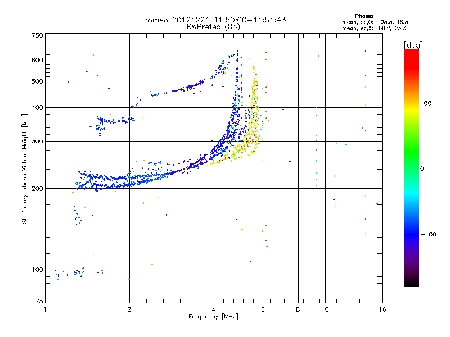Click the x-axis tick label '16'

[x=382, y=309]
